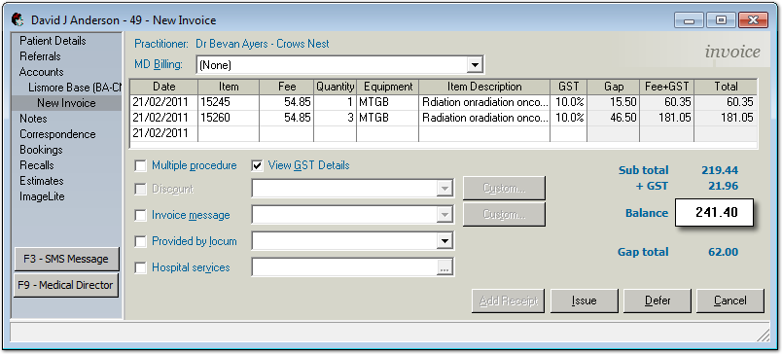Open the Hospital services browse ellipsis button
Image resolution: width=782 pixels, height=354 pixels.
click(444, 267)
